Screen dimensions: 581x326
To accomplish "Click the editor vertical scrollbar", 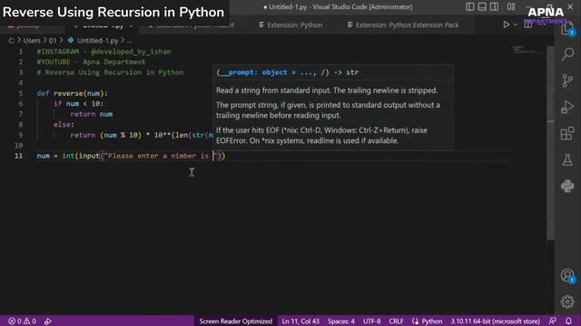I will (x=551, y=142).
